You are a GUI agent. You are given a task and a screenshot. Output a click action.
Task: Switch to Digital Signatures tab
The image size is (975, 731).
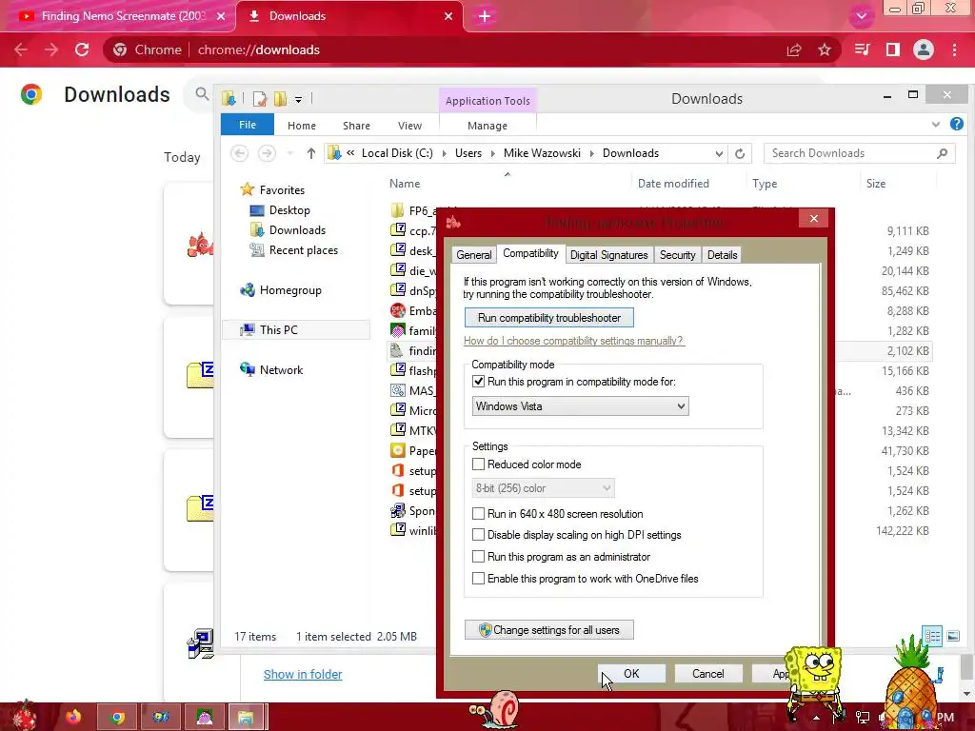point(608,255)
